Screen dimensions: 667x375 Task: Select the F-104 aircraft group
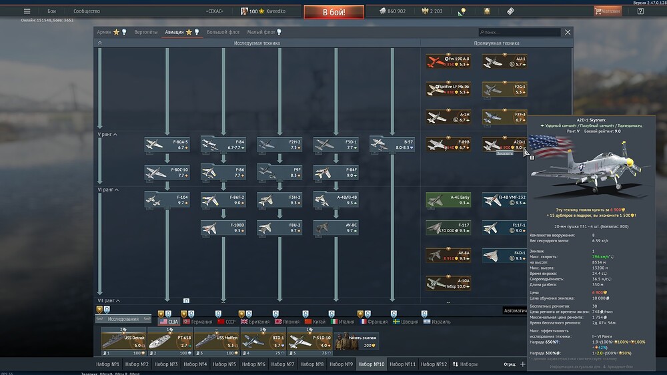tap(167, 200)
